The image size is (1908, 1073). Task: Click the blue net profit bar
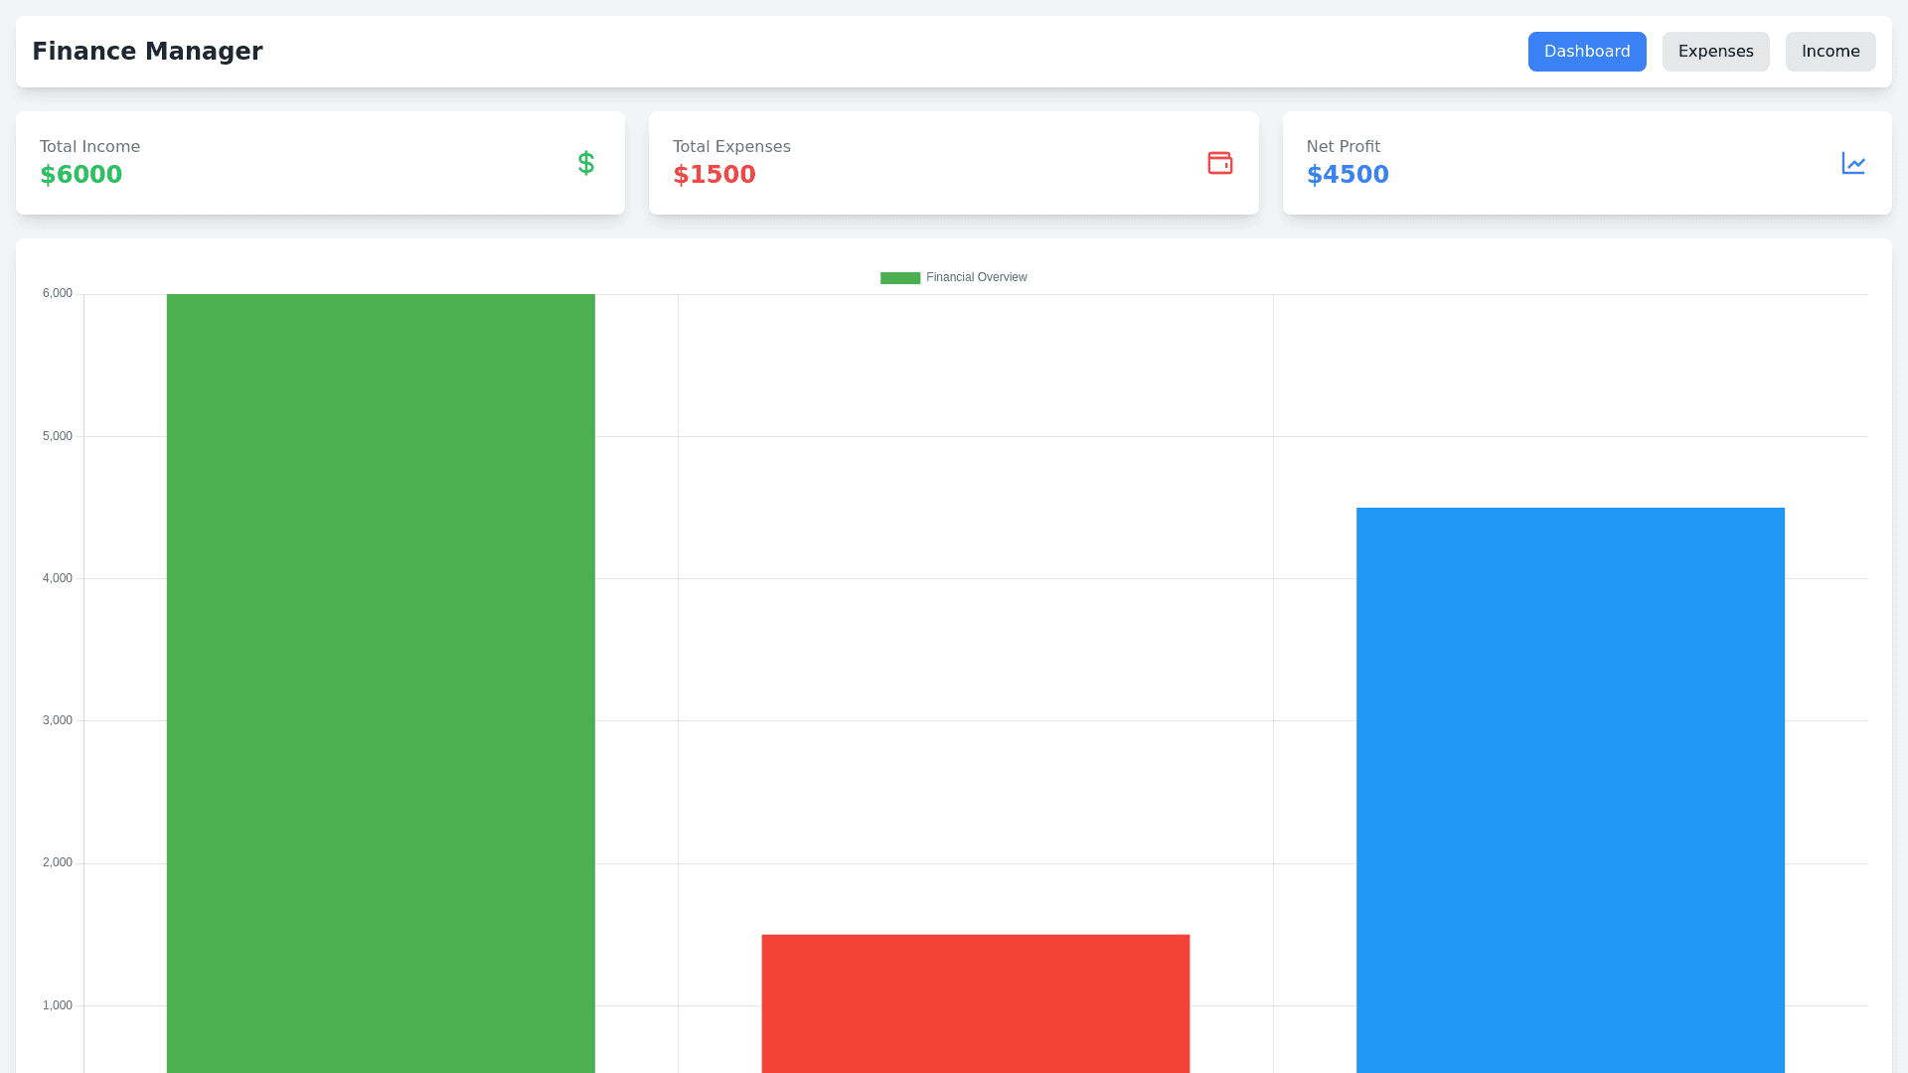click(1570, 790)
